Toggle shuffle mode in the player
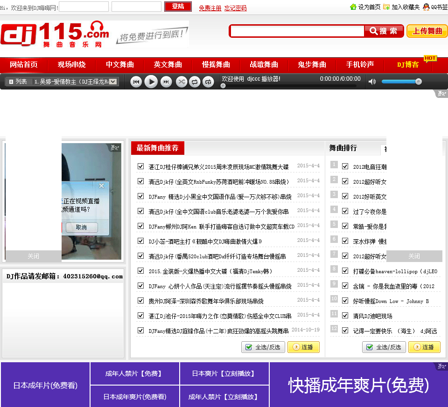Screen dimensions: 448x407 182,82
